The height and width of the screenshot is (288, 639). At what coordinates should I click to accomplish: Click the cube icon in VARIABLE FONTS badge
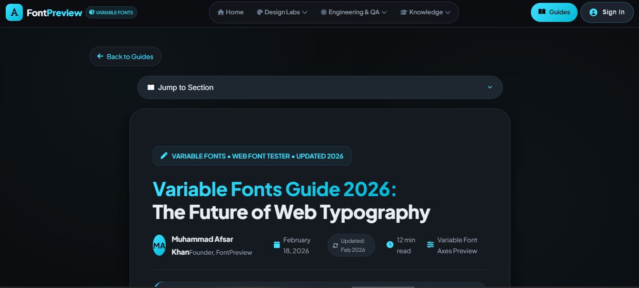click(x=92, y=12)
